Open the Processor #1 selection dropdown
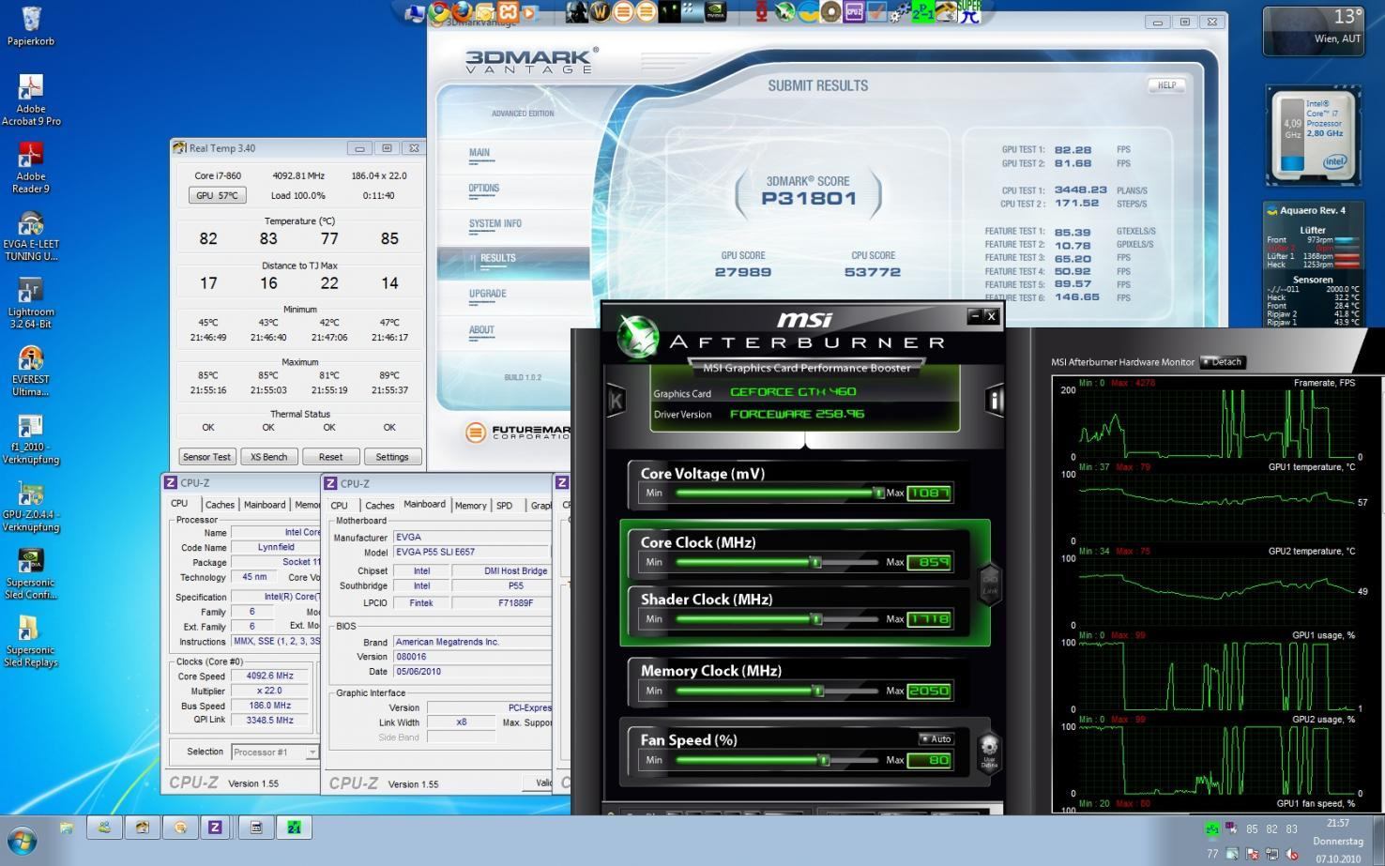 point(275,752)
